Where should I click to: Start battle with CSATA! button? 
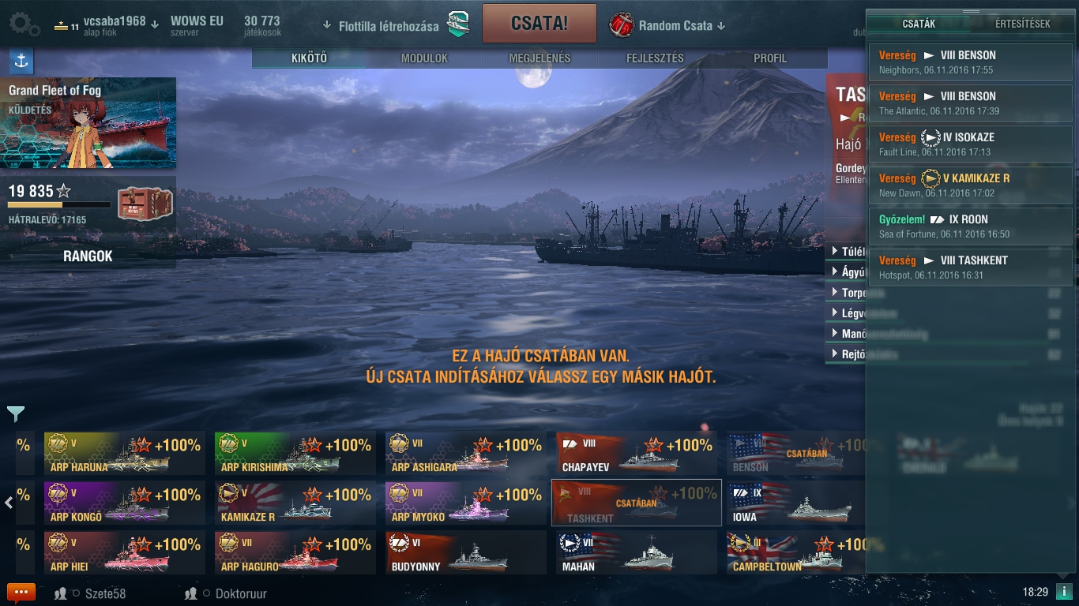tap(539, 23)
